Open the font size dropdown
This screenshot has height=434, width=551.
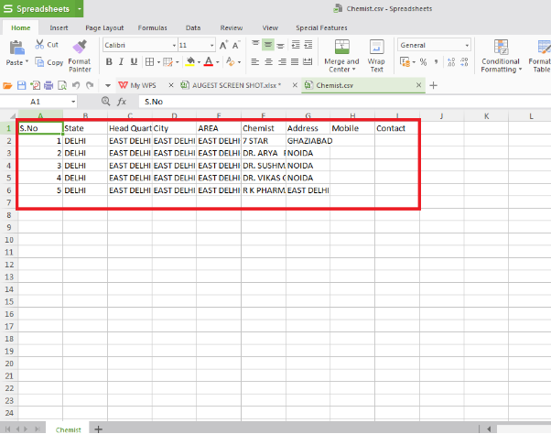[x=211, y=45]
